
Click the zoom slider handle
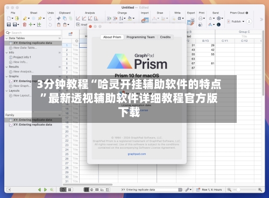click(238, 189)
